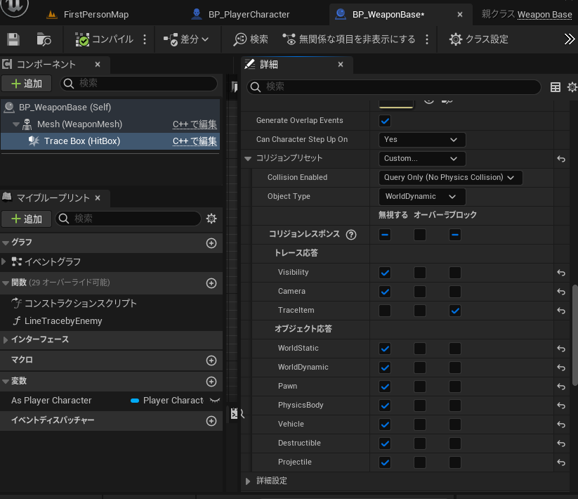Select the BP_WeaponBase tab
This screenshot has width=578, height=499.
coord(388,14)
